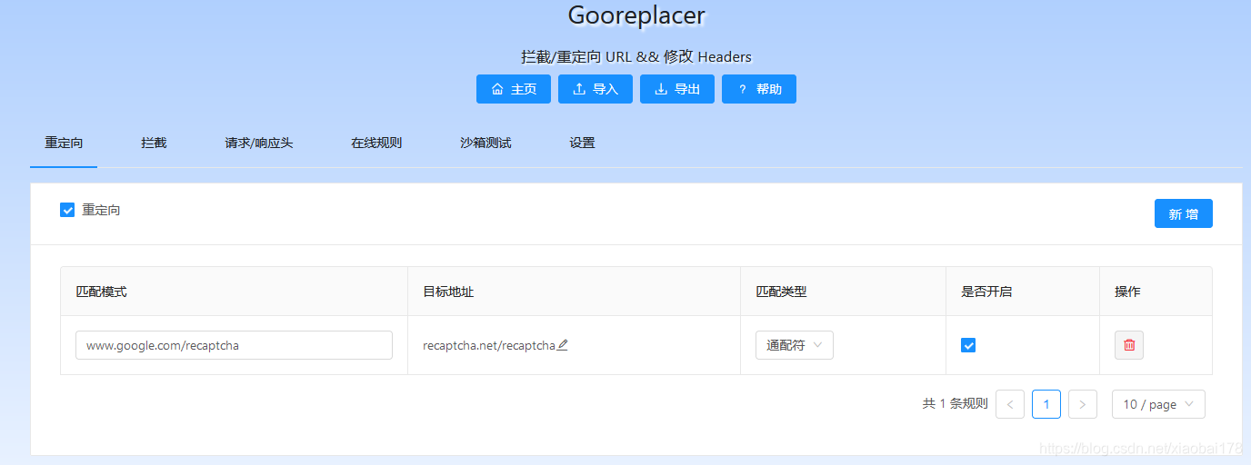The image size is (1251, 465).
Task: Click the Gooreplacer title
Action: 636,15
